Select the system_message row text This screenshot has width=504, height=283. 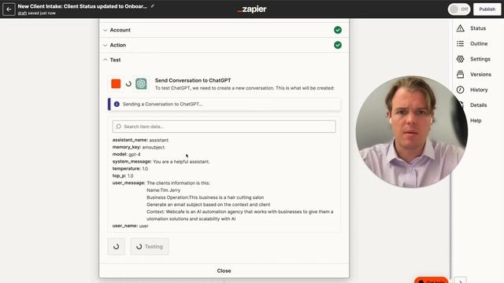click(161, 161)
